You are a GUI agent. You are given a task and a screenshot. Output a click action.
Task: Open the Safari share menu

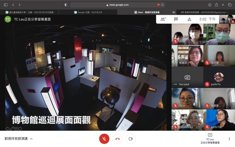217,5
